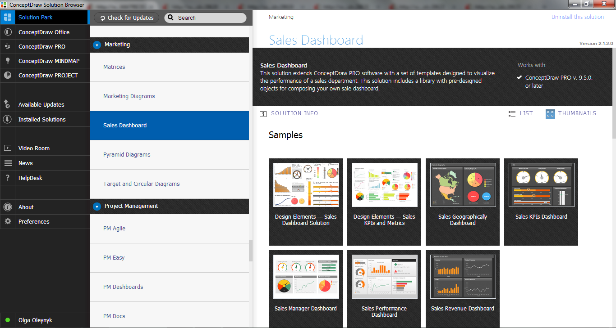
Task: Click the Solution Park grid icon
Action: tap(7, 18)
